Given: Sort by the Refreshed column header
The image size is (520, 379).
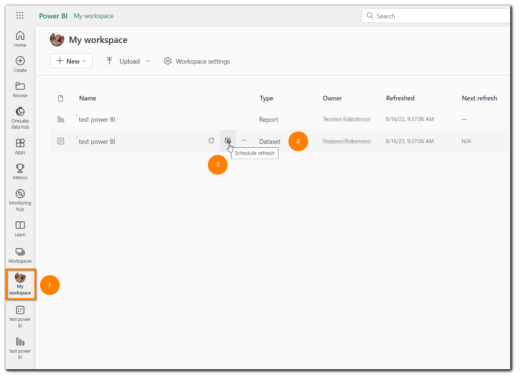Looking at the screenshot, I should 400,98.
